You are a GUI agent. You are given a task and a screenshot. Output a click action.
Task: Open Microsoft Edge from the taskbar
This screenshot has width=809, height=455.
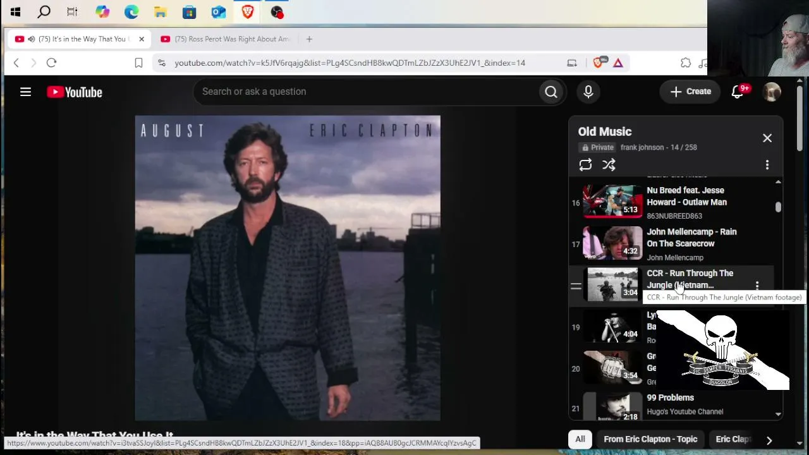(131, 11)
